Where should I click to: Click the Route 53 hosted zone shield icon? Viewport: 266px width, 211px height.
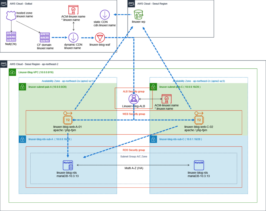pos(11,16)
